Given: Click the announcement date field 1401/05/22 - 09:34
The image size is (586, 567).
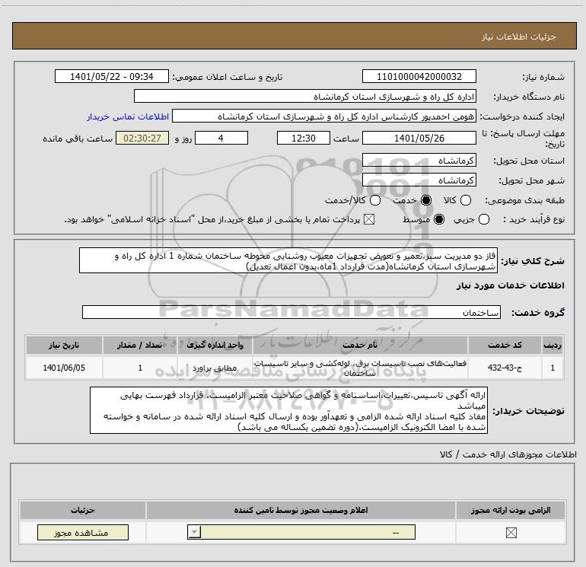Looking at the screenshot, I should coord(112,76).
